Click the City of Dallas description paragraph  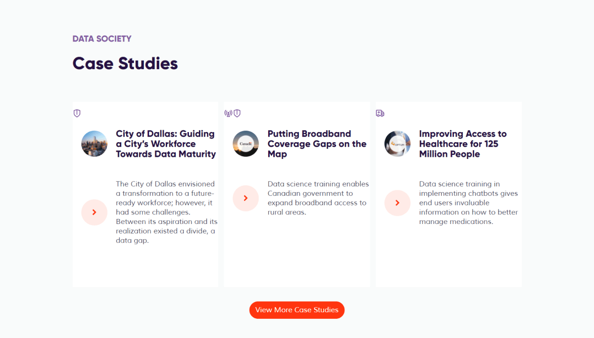tap(166, 212)
